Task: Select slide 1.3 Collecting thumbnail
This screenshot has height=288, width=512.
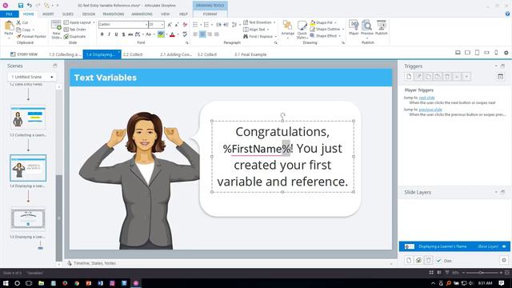Action: tap(28, 118)
